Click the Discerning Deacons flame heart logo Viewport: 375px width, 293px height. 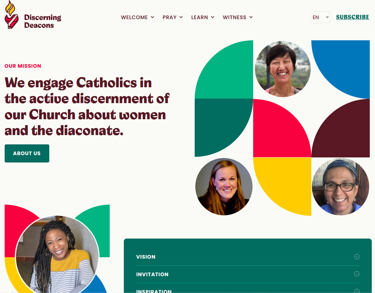(x=11, y=15)
